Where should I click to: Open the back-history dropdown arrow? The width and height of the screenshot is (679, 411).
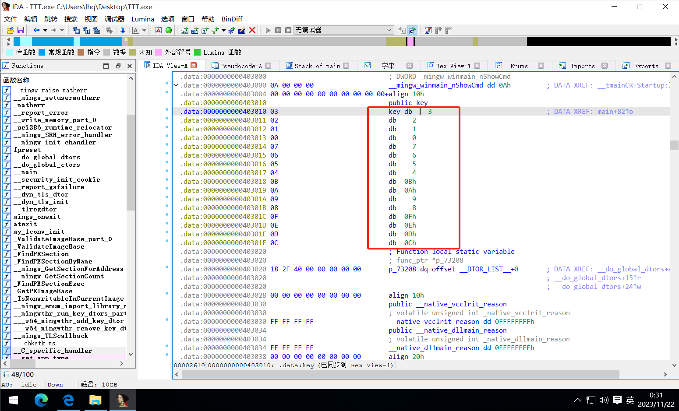click(x=45, y=30)
